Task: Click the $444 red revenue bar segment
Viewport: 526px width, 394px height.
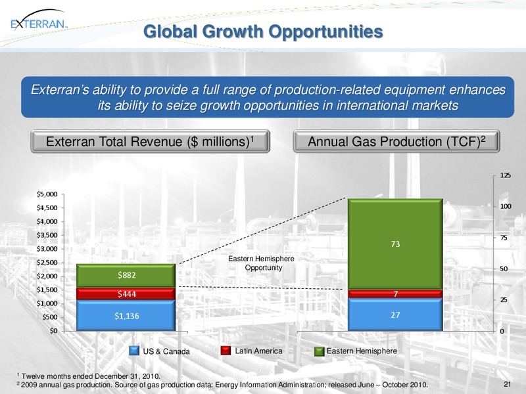Action: [x=126, y=294]
